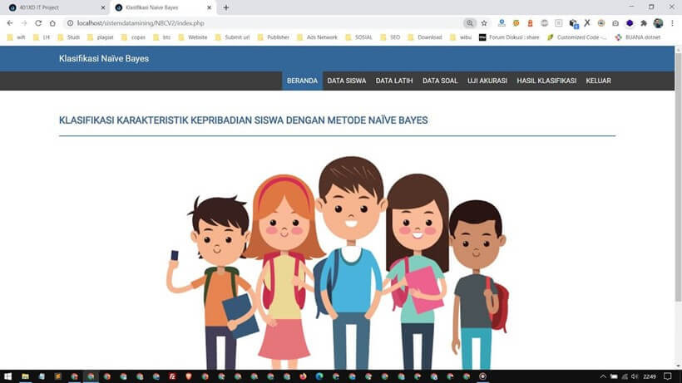The height and width of the screenshot is (383, 682).
Task: Open the FileZilla icon in the taskbar
Action: click(171, 376)
